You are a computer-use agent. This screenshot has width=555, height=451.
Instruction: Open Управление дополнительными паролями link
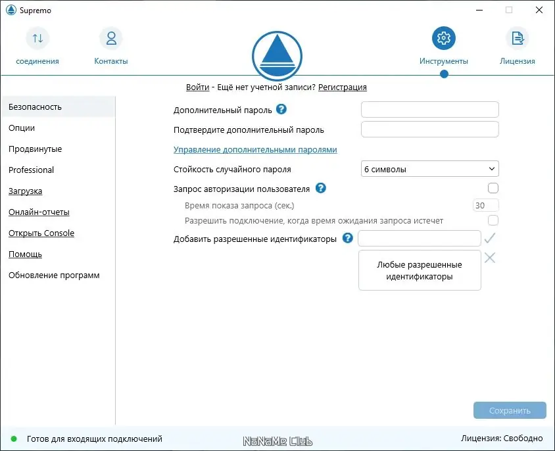pyautogui.click(x=255, y=150)
